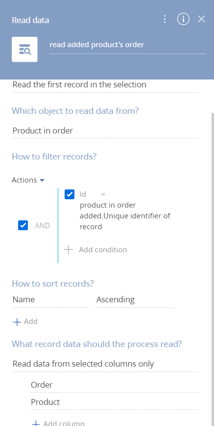Change 'Read data from selected columns only' option

tap(105, 364)
